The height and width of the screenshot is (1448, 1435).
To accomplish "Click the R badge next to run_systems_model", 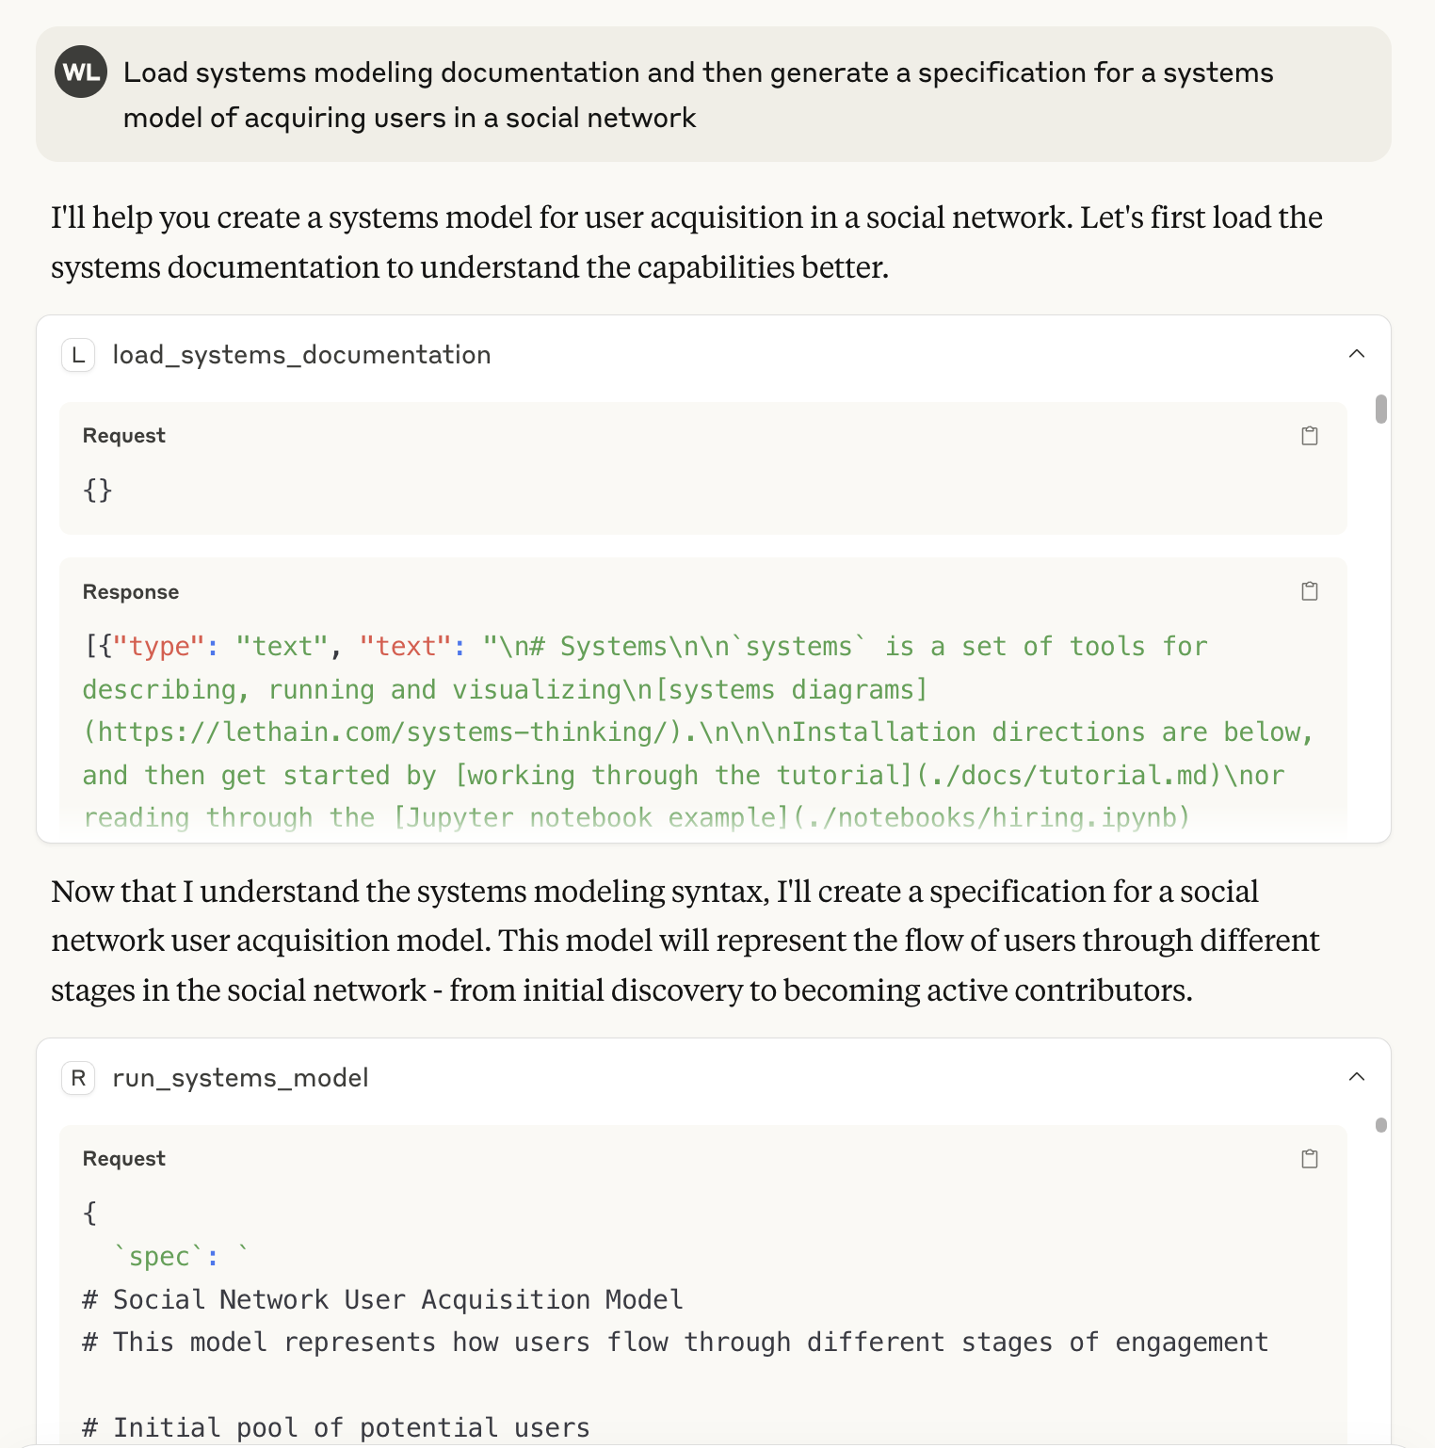I will click(78, 1078).
